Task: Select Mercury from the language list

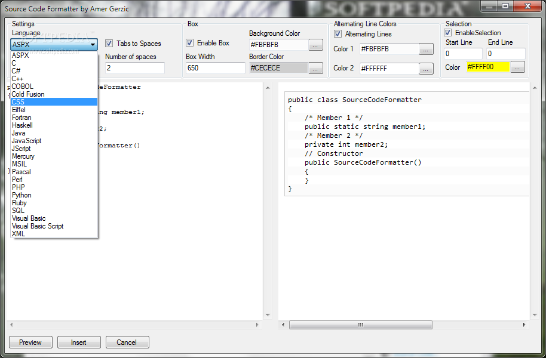Action: pos(54,156)
